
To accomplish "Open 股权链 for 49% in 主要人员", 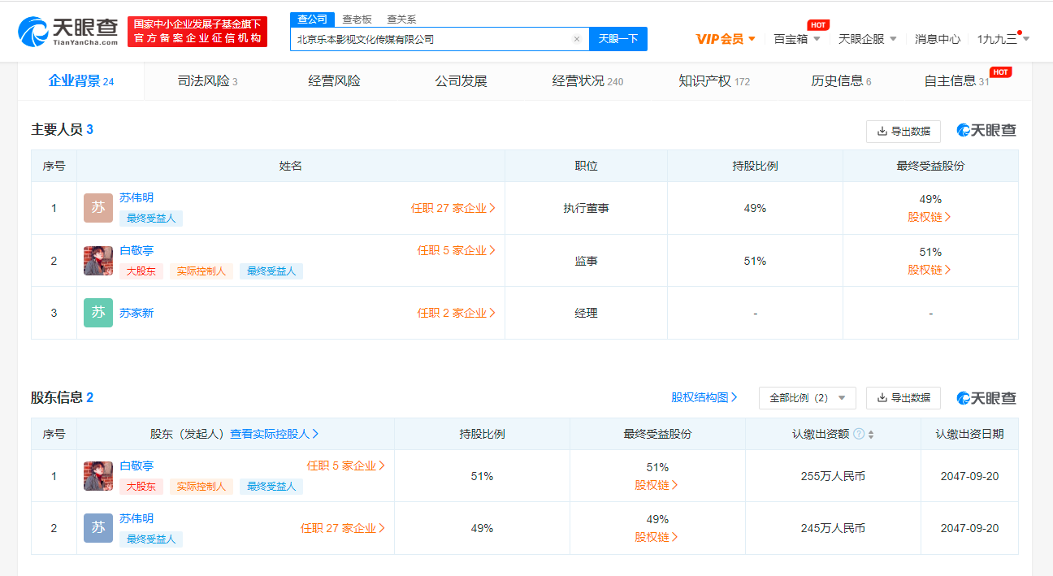I will pos(929,217).
